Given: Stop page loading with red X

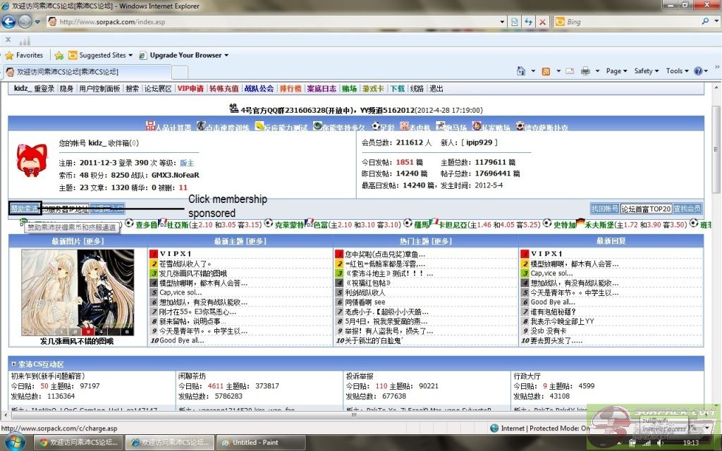Looking at the screenshot, I should coord(542,22).
